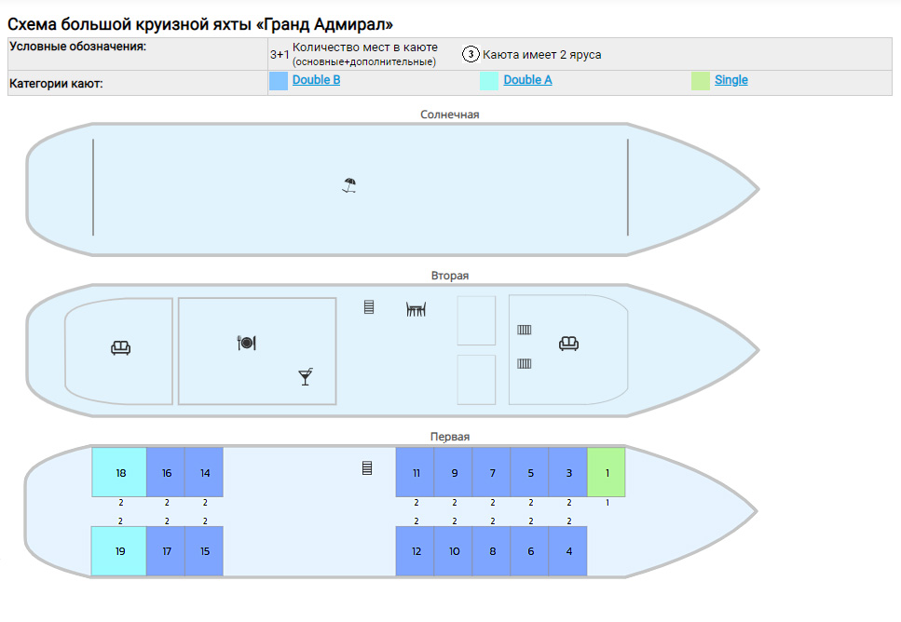Viewport: 901px width, 622px height.
Task: Click the staircase icon on the second deck
Action: 369,307
